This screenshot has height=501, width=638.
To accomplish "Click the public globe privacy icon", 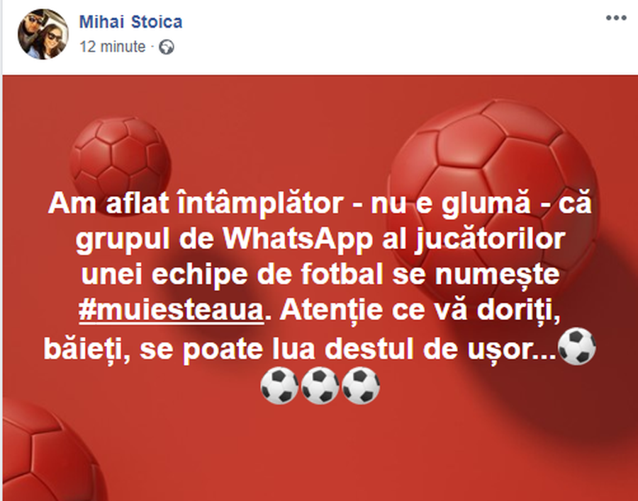I will (x=167, y=47).
